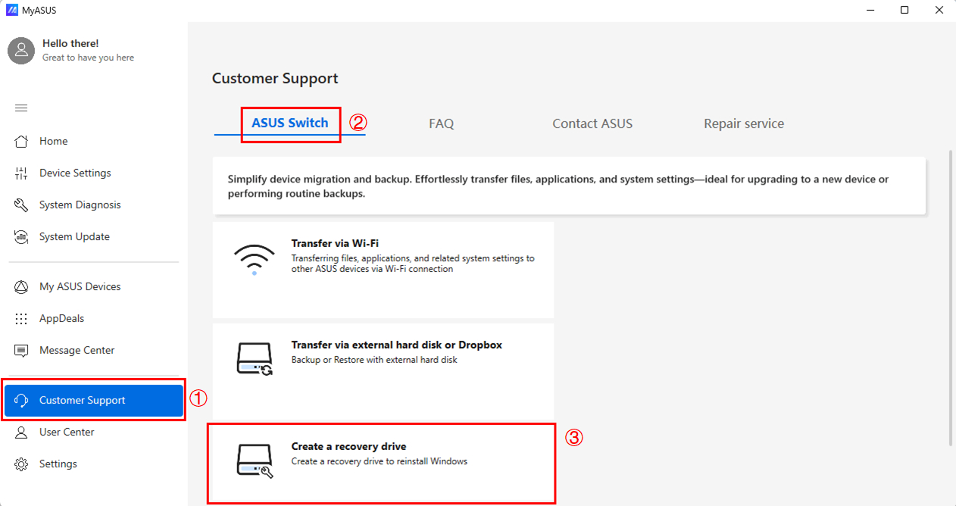Viewport: 956px width, 506px height.
Task: Click the Customer Support headset icon
Action: [x=21, y=401]
